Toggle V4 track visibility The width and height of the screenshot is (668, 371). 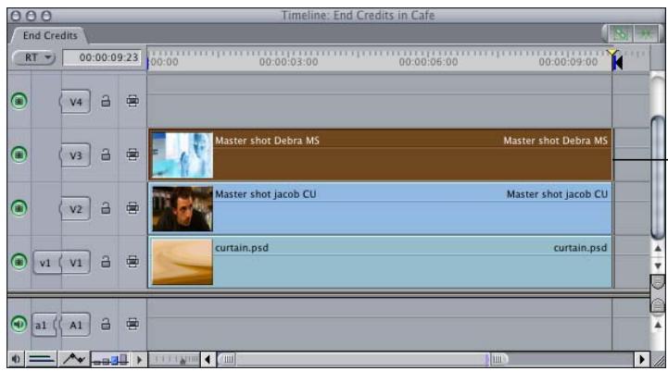tap(19, 101)
